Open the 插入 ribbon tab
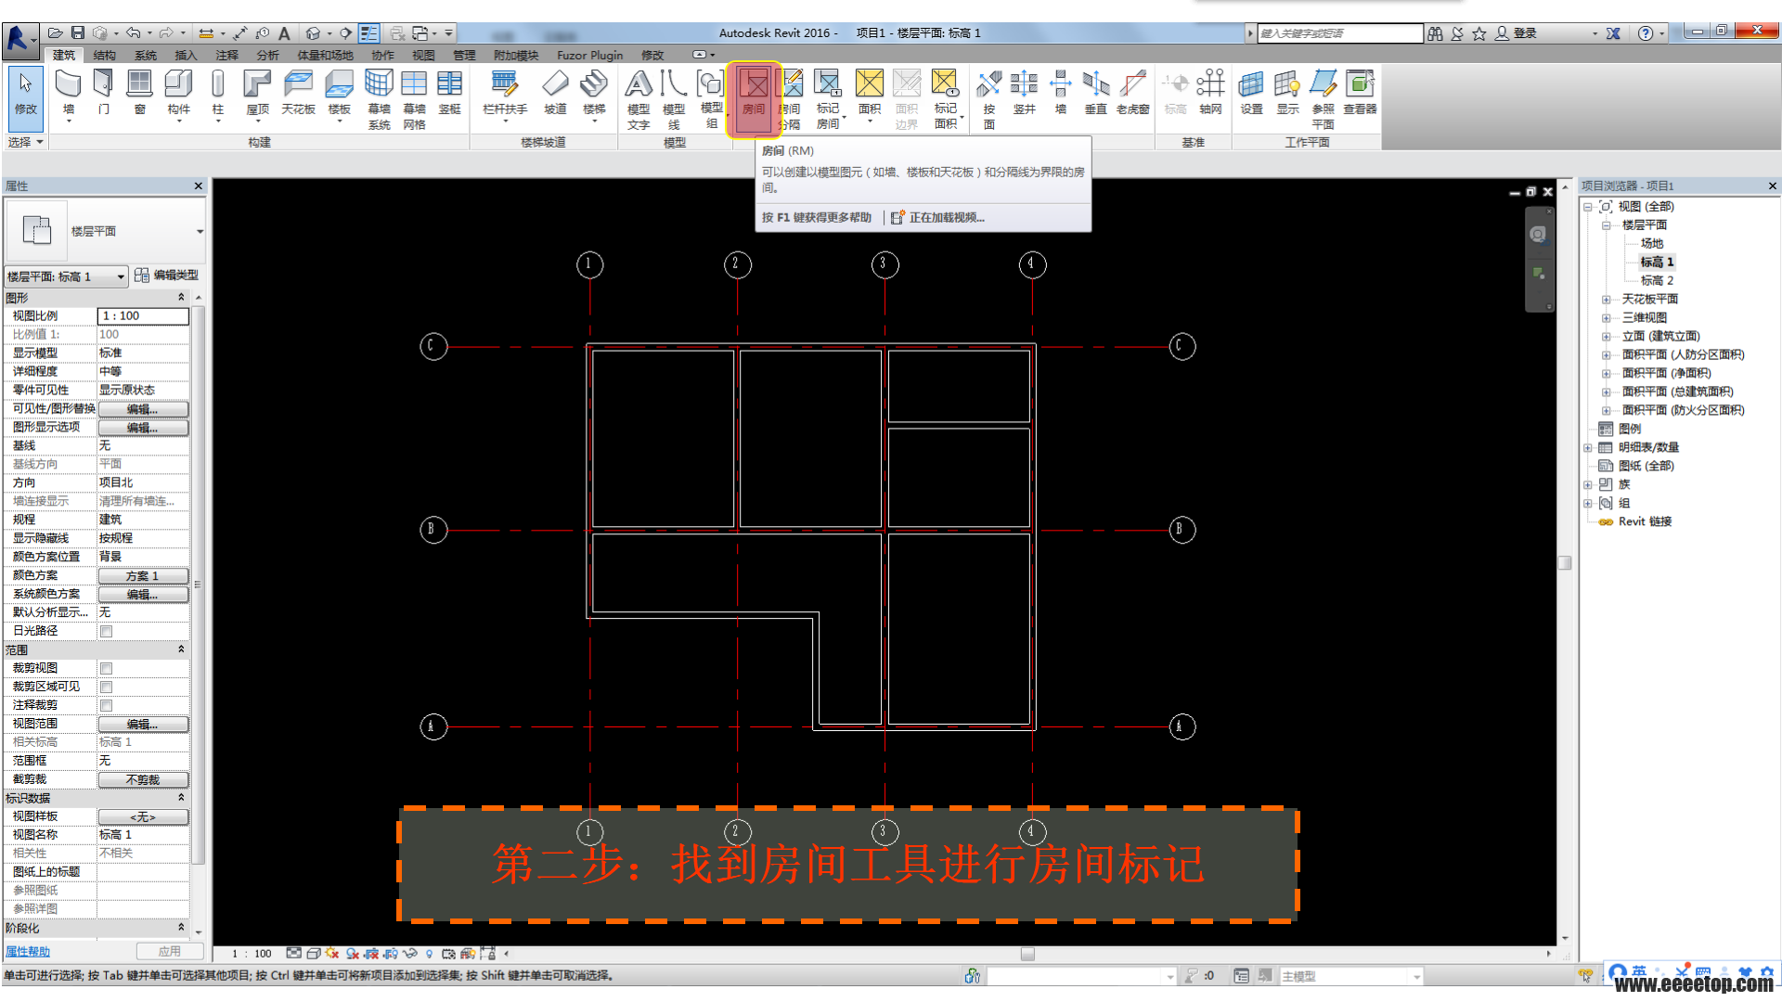The width and height of the screenshot is (1782, 1002). (x=186, y=56)
